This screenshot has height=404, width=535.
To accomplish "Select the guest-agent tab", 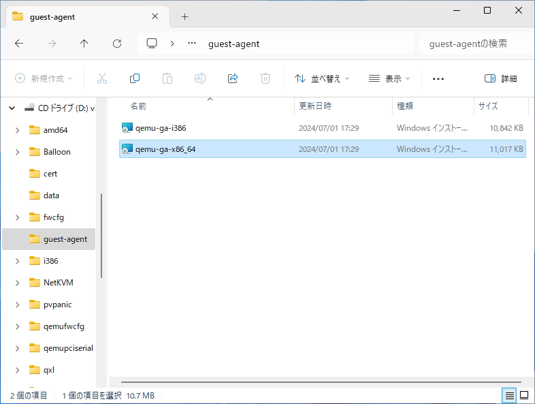I will [x=88, y=16].
